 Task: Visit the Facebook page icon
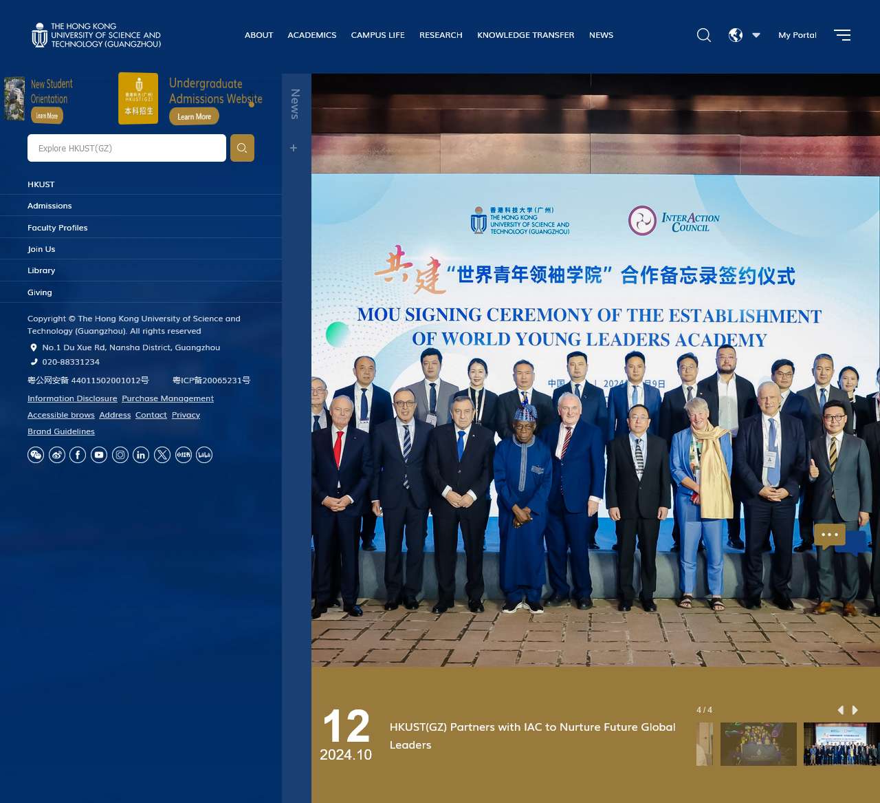[x=78, y=455]
